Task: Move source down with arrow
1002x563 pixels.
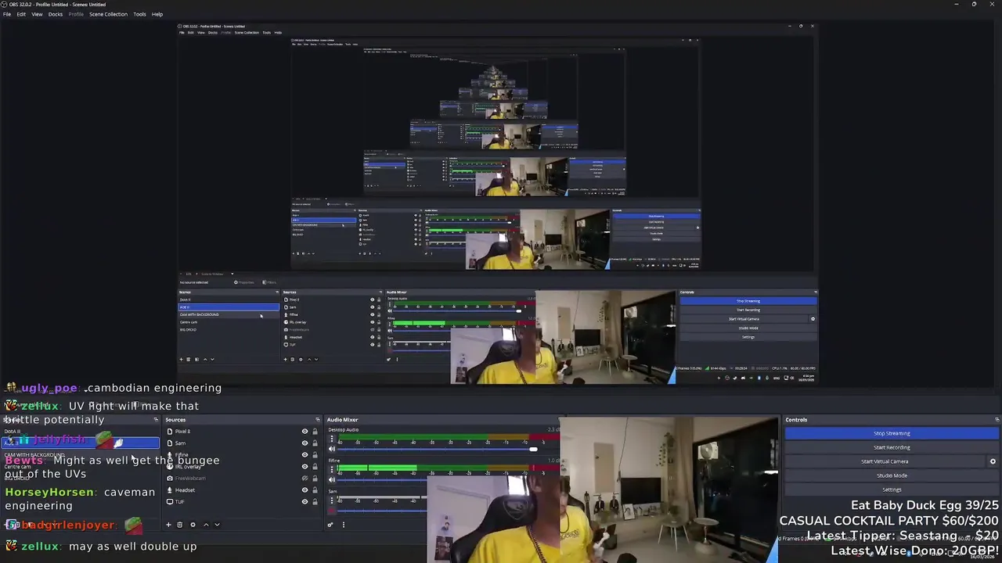Action: tap(217, 525)
